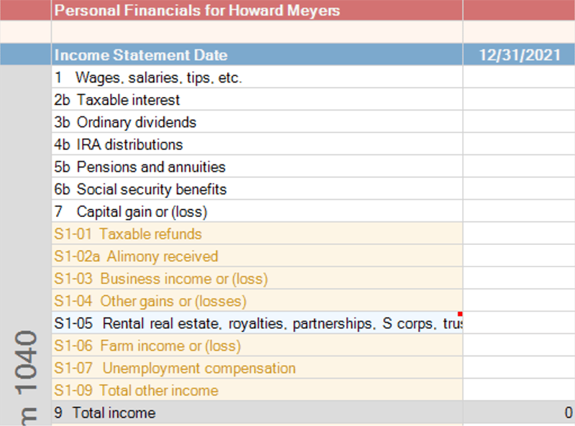Select the Taxable interest amount cell
Screen dimensions: 575x426
[x=519, y=99]
